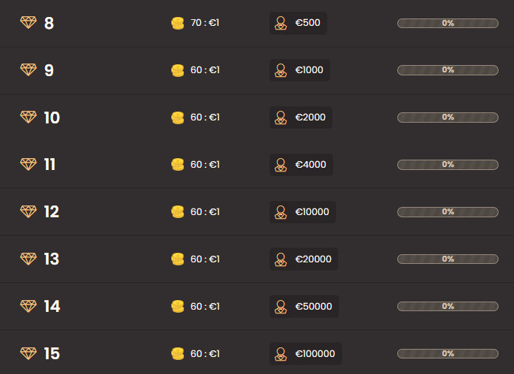Click the user icon beside €4000

[x=281, y=165]
